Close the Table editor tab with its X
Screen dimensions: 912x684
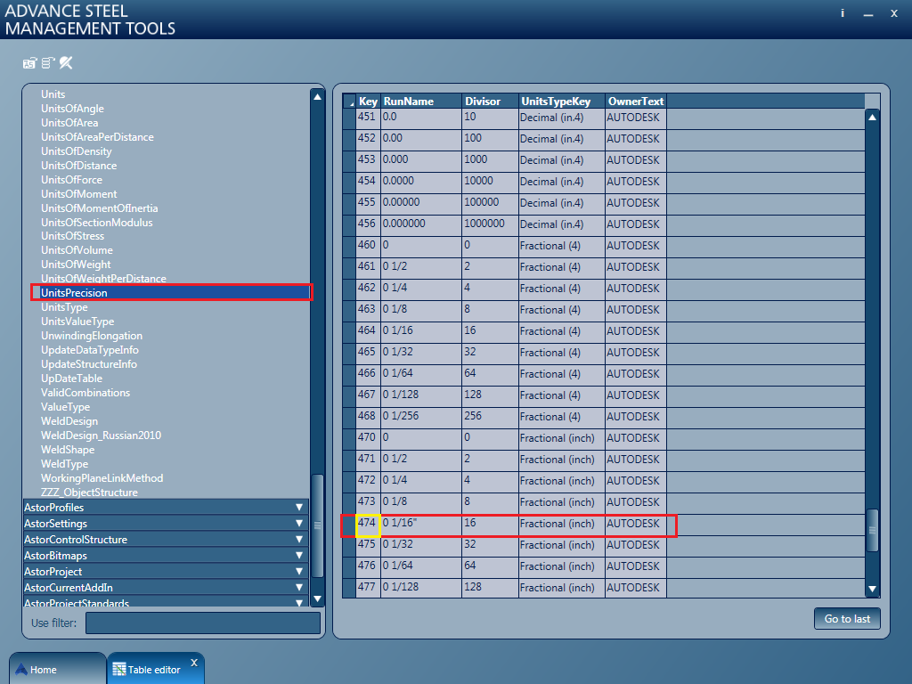tap(194, 663)
